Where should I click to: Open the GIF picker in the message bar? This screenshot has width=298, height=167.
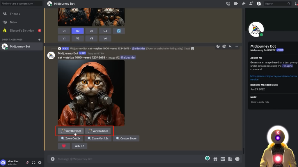pos(223,159)
